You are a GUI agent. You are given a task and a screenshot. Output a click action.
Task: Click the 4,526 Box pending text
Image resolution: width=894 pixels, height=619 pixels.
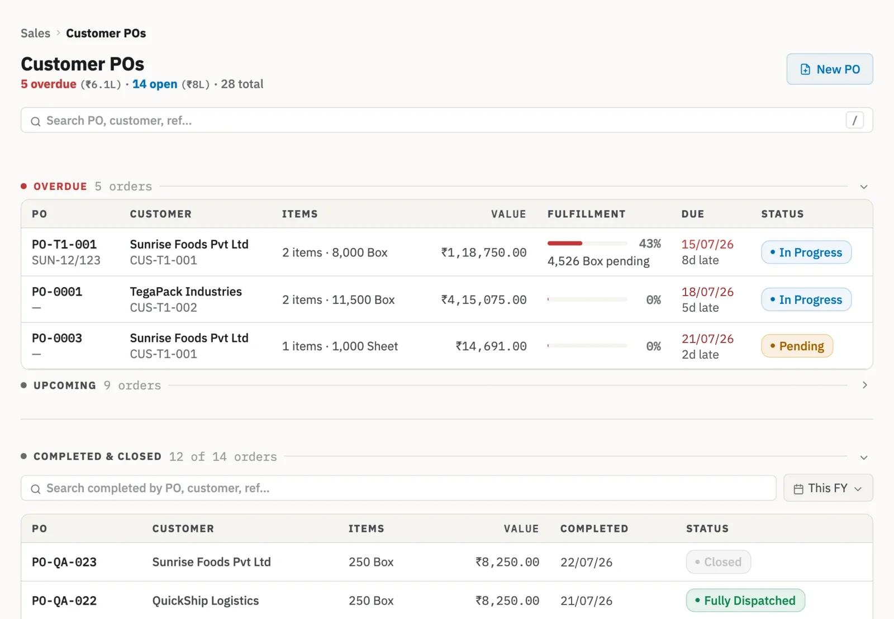pyautogui.click(x=598, y=261)
